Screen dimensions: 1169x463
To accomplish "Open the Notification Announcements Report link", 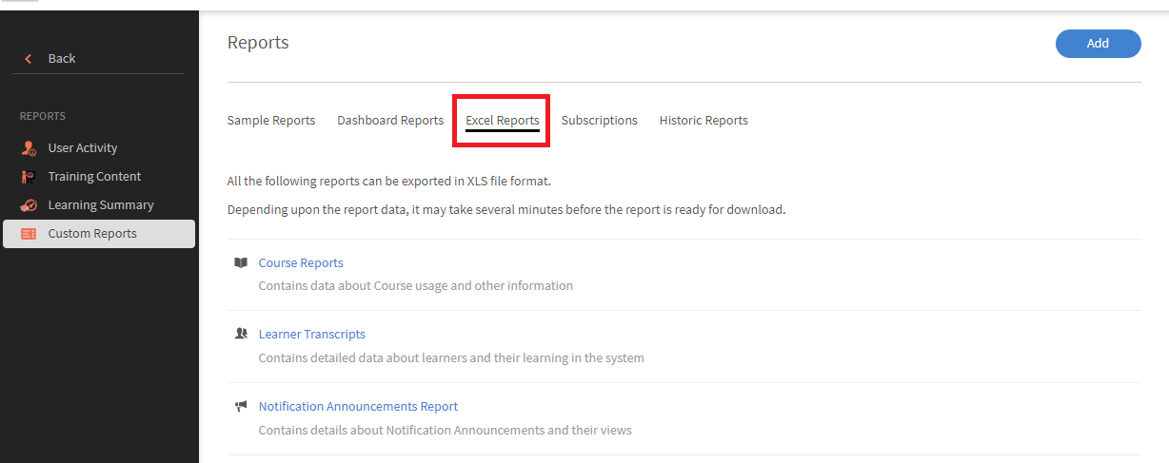I will pos(358,407).
